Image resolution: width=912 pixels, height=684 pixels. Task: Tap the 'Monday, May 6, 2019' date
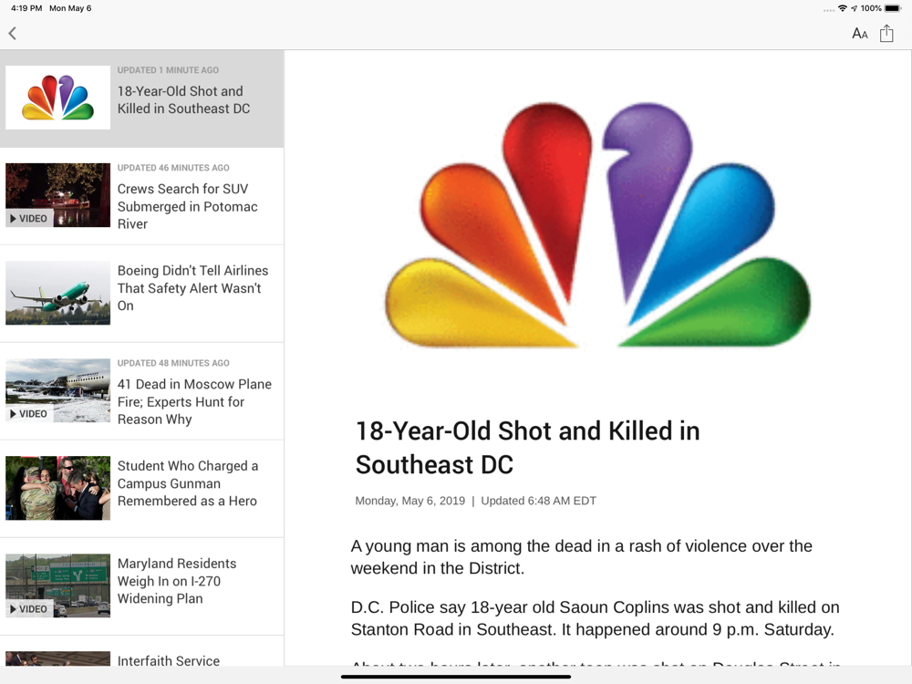coord(410,501)
